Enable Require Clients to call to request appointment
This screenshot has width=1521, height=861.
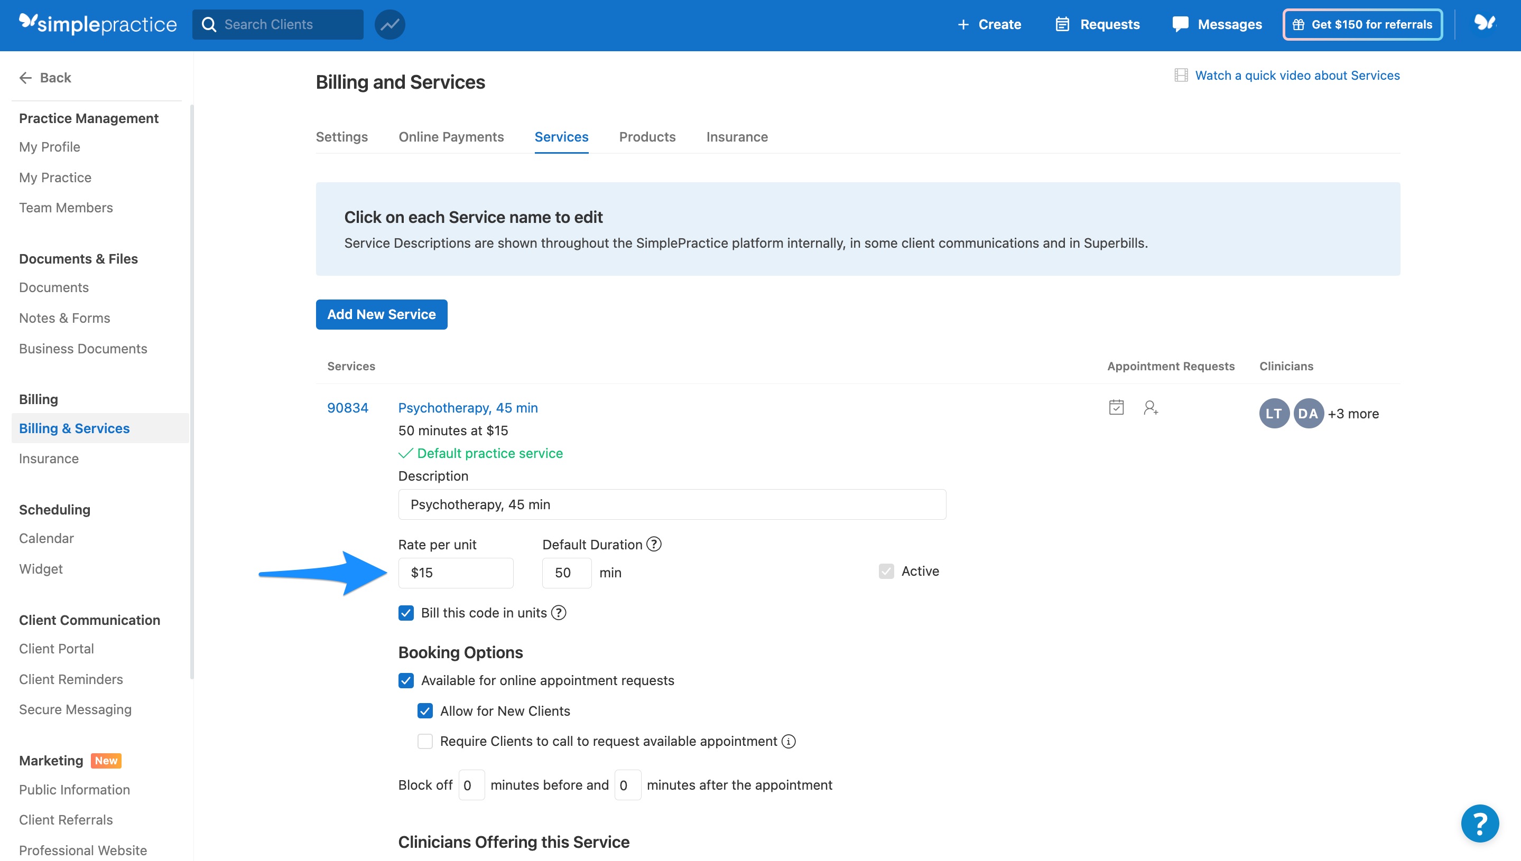(425, 741)
